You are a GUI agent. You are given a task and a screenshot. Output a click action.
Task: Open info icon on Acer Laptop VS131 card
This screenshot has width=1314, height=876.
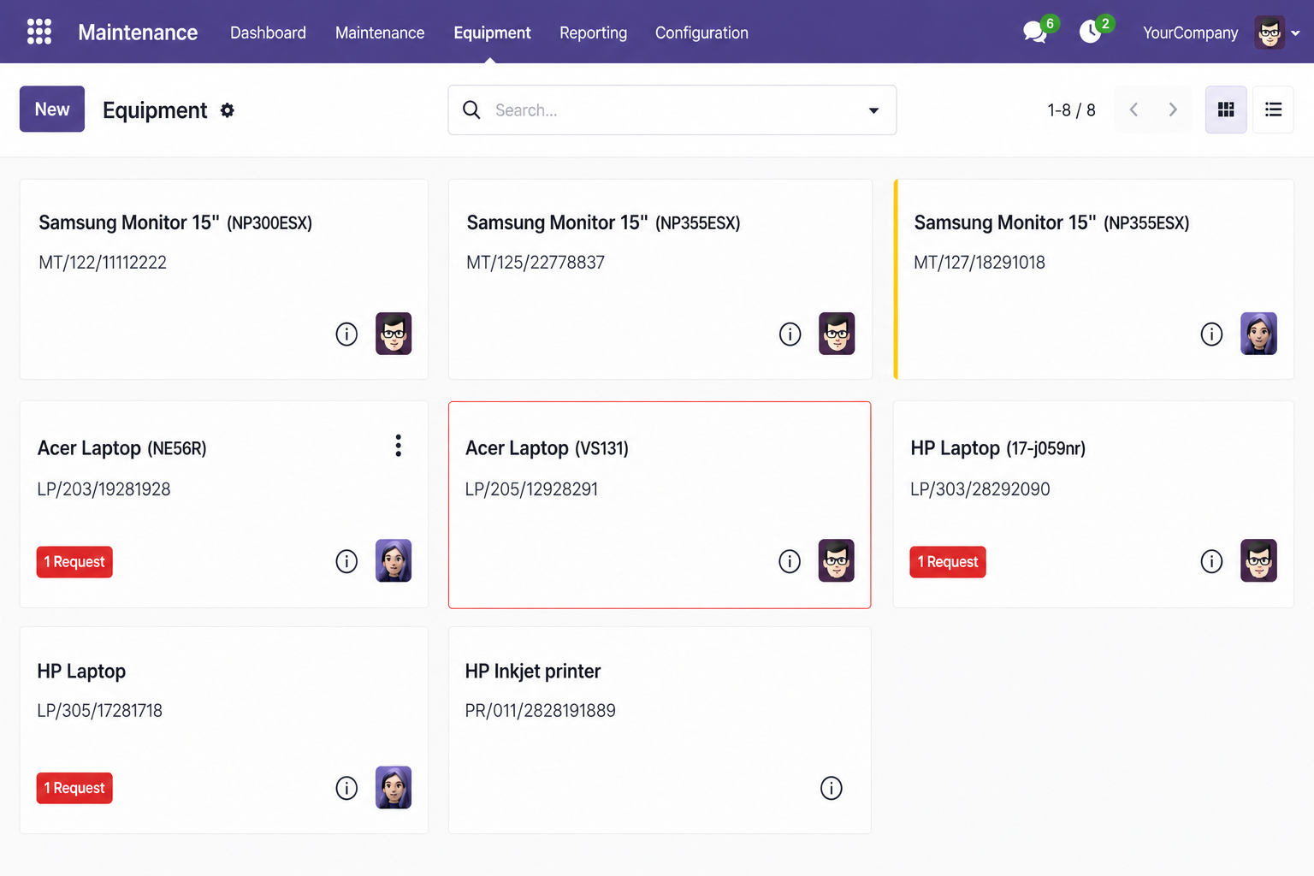790,561
